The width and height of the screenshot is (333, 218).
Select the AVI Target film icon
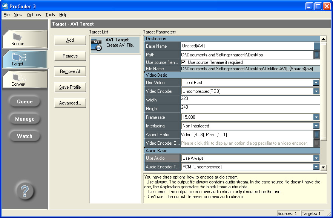tap(96, 45)
